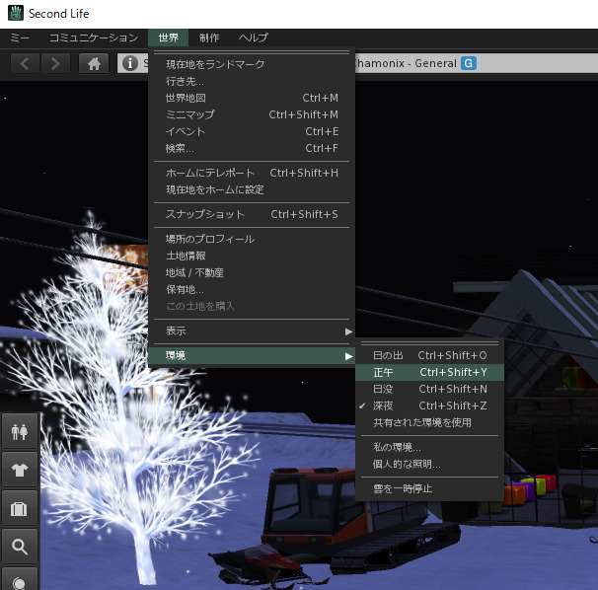Select 検索... menu entry
This screenshot has height=590, width=598.
pos(252,148)
